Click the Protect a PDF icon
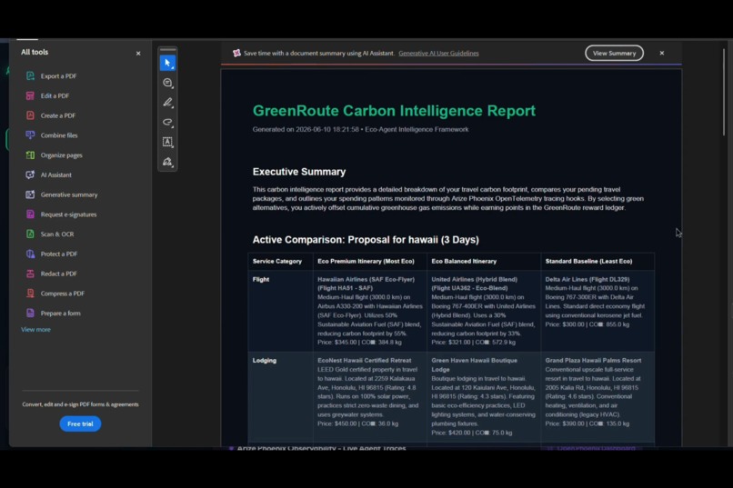The height and width of the screenshot is (488, 733). click(x=30, y=254)
